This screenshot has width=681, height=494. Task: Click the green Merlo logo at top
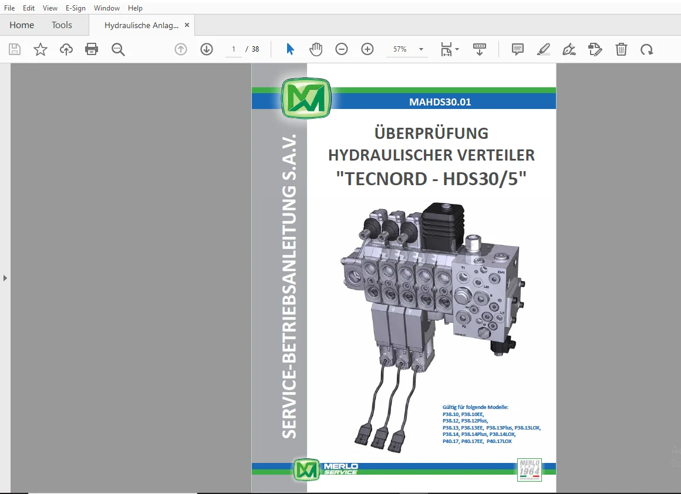306,98
